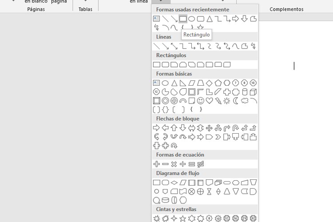Pick the right triangle in Formas básicas

click(183, 83)
